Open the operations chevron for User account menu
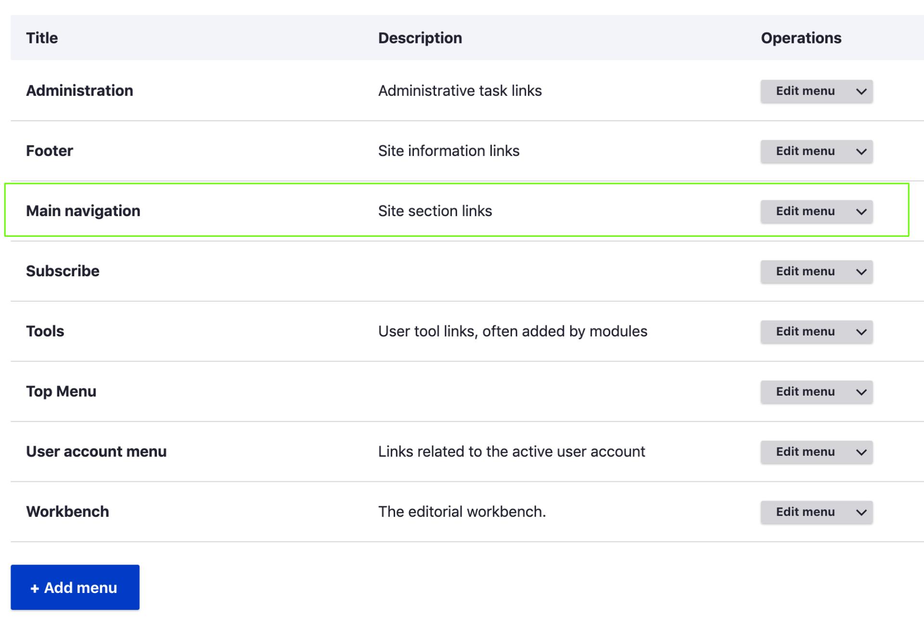This screenshot has height=631, width=924. (861, 452)
